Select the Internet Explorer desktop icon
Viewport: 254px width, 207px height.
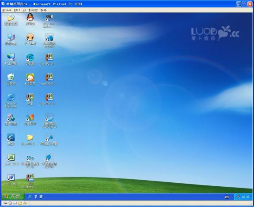click(11, 101)
